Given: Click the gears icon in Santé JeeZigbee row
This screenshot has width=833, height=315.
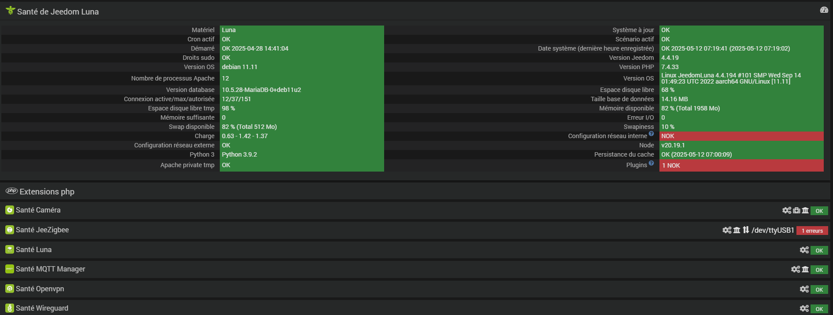Looking at the screenshot, I should (727, 230).
